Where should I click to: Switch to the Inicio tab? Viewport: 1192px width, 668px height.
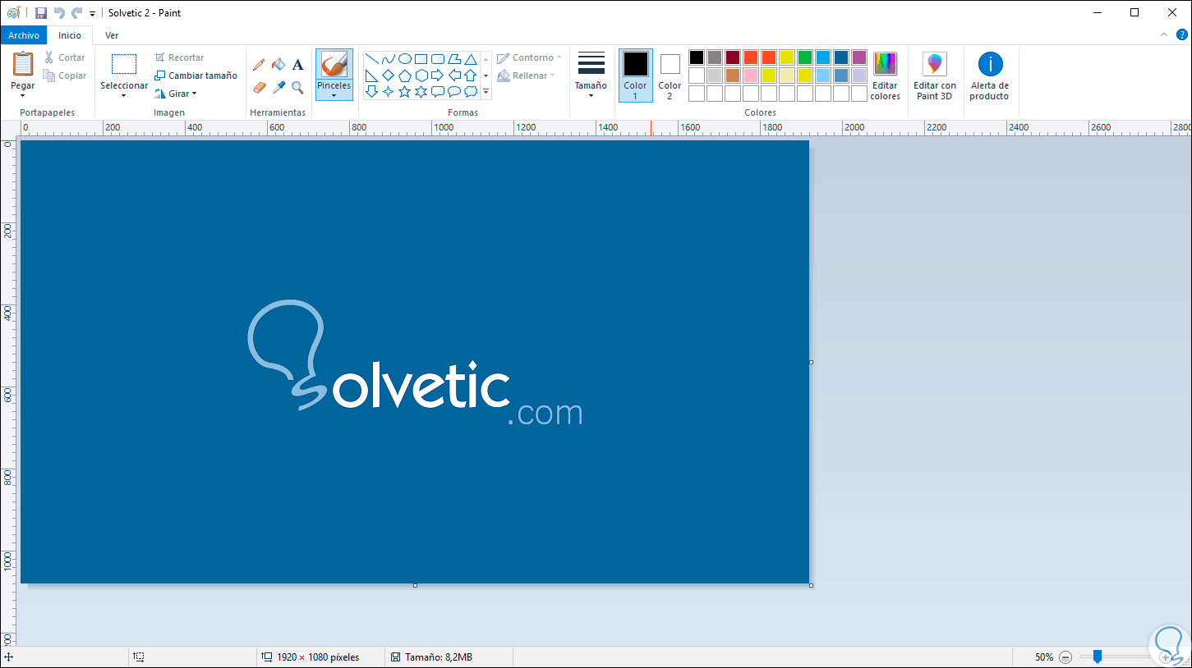click(x=70, y=35)
